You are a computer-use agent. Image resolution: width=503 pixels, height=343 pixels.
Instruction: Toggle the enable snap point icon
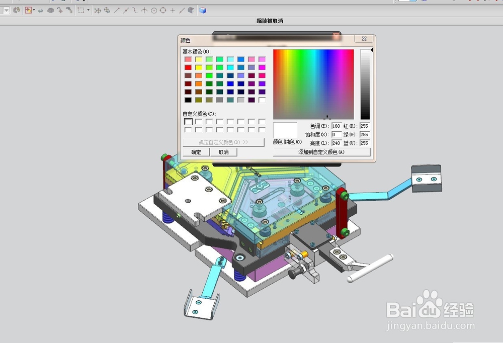[98, 11]
